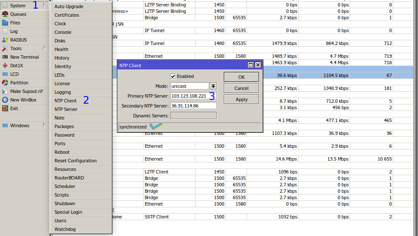Click the Tools wrench icon
418x236 pixels.
click(x=5, y=48)
